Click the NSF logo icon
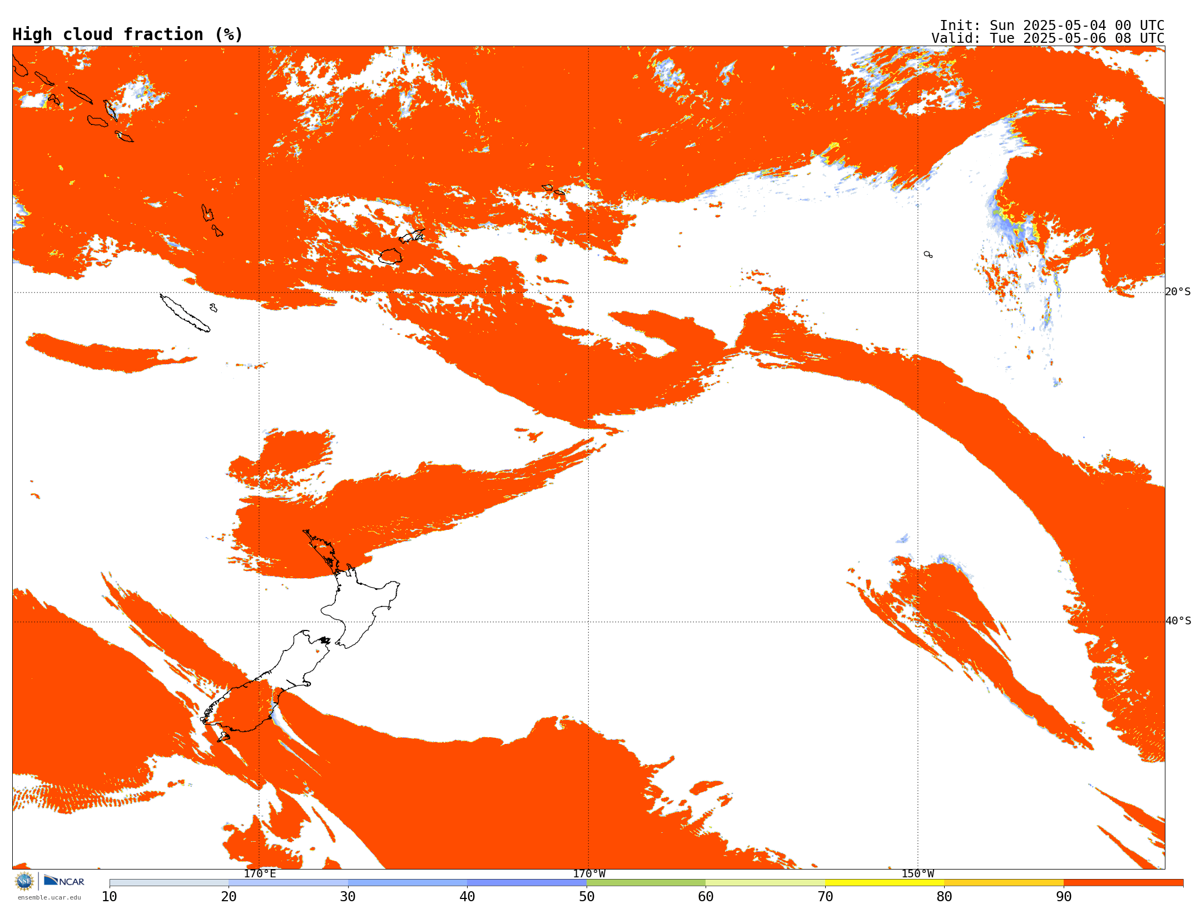The height and width of the screenshot is (904, 1201). tap(24, 881)
